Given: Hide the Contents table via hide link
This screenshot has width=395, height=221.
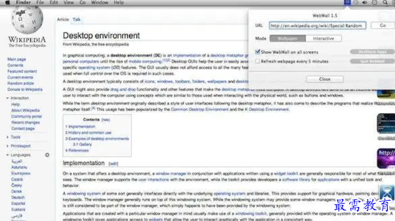Looking at the screenshot, I should [x=106, y=120].
